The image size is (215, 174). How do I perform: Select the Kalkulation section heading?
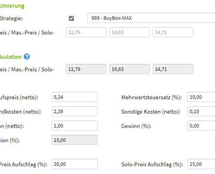click(11, 57)
